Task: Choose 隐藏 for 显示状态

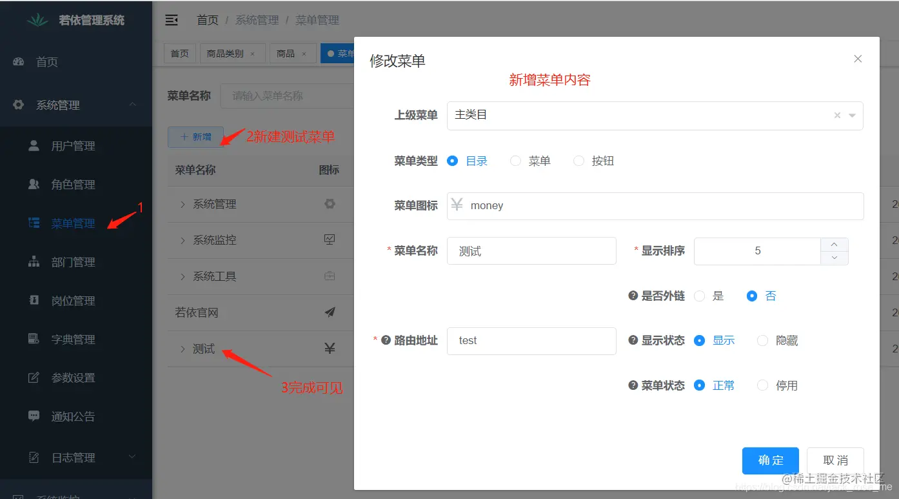Action: click(x=763, y=340)
